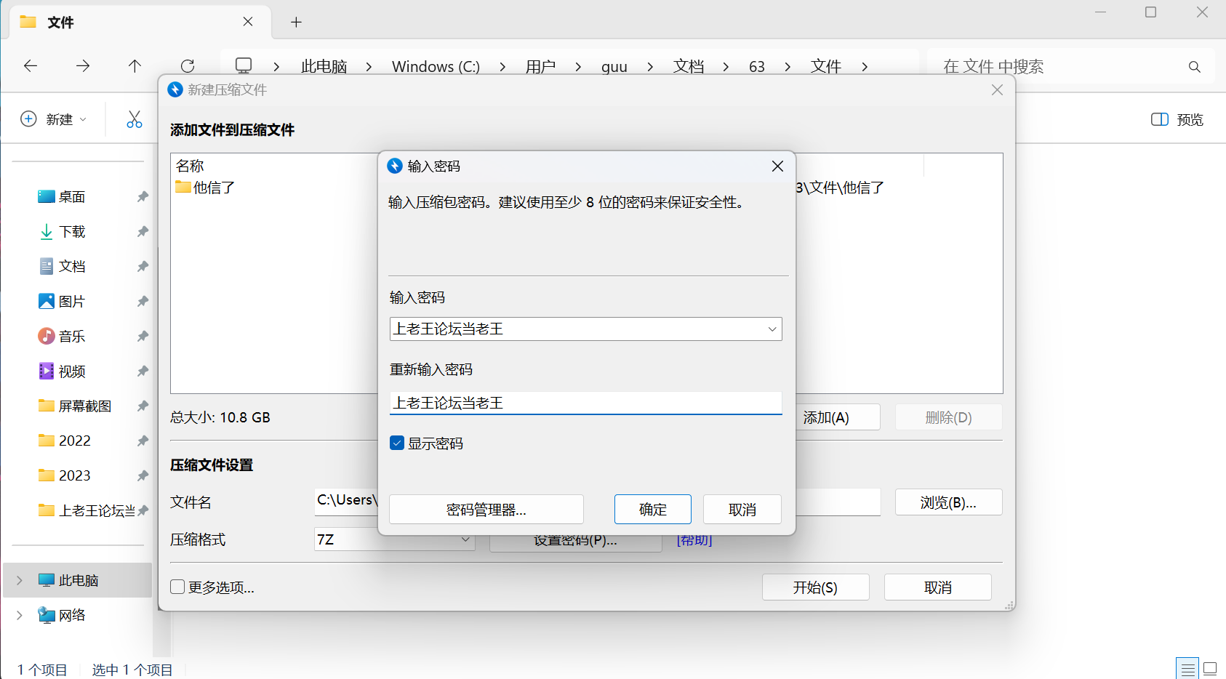Viewport: 1226px width, 679px height.
Task: Click the pin icon beside 2023
Action: pyautogui.click(x=143, y=475)
